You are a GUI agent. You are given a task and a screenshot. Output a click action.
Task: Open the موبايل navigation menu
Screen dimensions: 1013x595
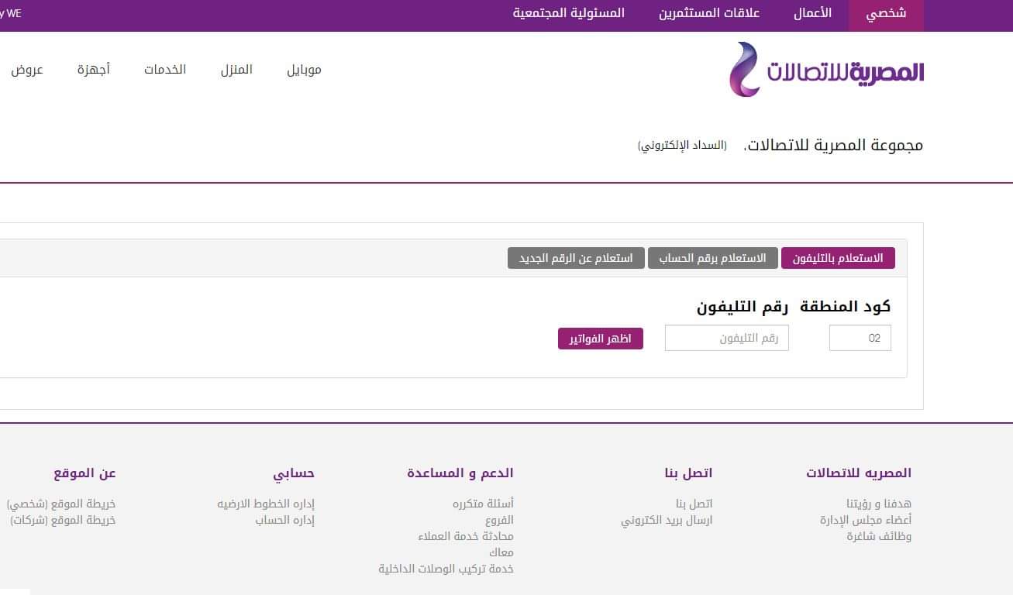[x=304, y=70]
